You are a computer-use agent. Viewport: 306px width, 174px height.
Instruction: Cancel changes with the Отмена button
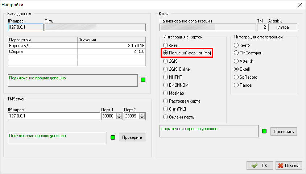click(289, 165)
